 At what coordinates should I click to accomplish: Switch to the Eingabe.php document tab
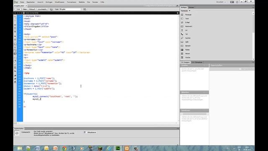pyautogui.click(x=19, y=5)
